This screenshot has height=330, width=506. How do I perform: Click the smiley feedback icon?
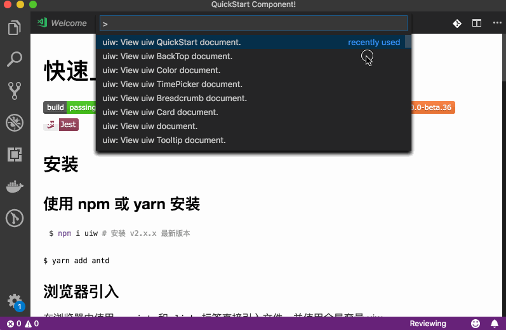476,324
